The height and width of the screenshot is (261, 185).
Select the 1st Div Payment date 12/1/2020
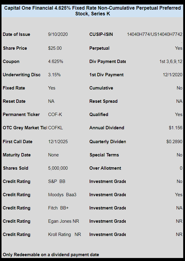(173, 74)
